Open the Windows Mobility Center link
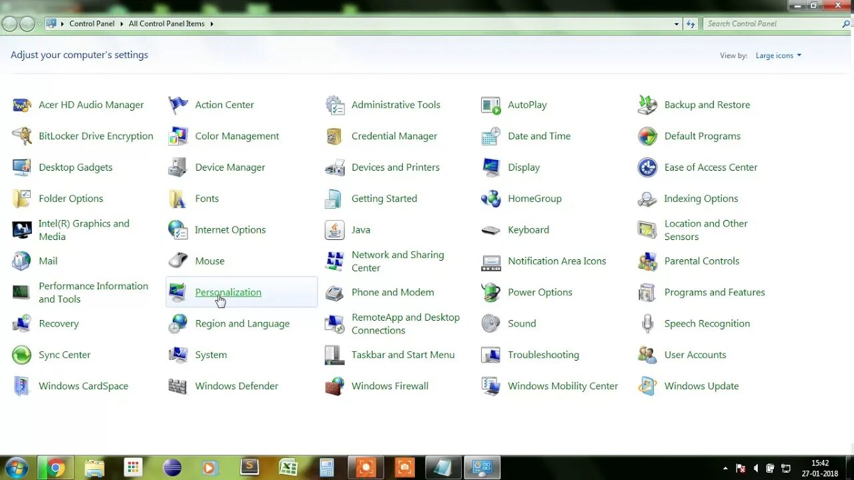Image resolution: width=854 pixels, height=480 pixels. (x=563, y=386)
